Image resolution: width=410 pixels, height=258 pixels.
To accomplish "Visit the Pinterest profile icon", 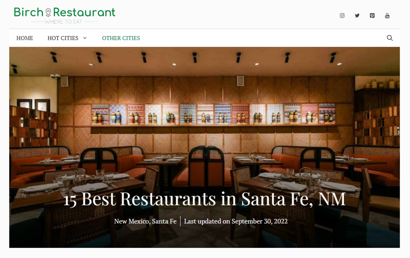I will (x=372, y=15).
